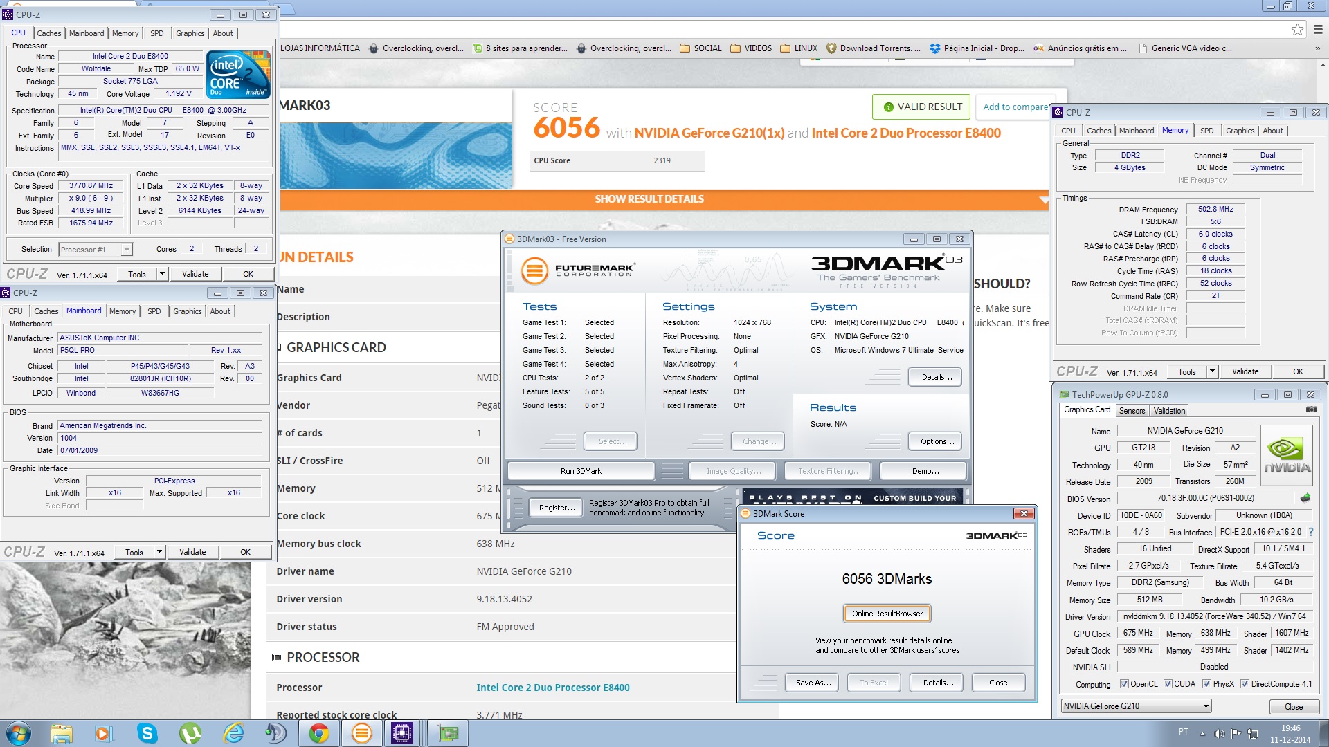Close the 3DMark Score dialog

coord(1024,513)
